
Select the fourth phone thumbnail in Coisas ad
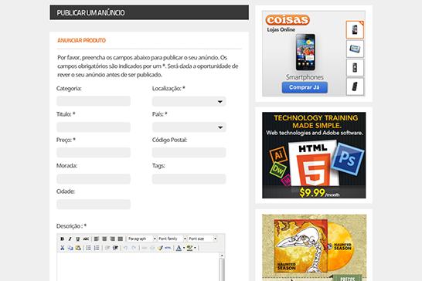(x=355, y=86)
